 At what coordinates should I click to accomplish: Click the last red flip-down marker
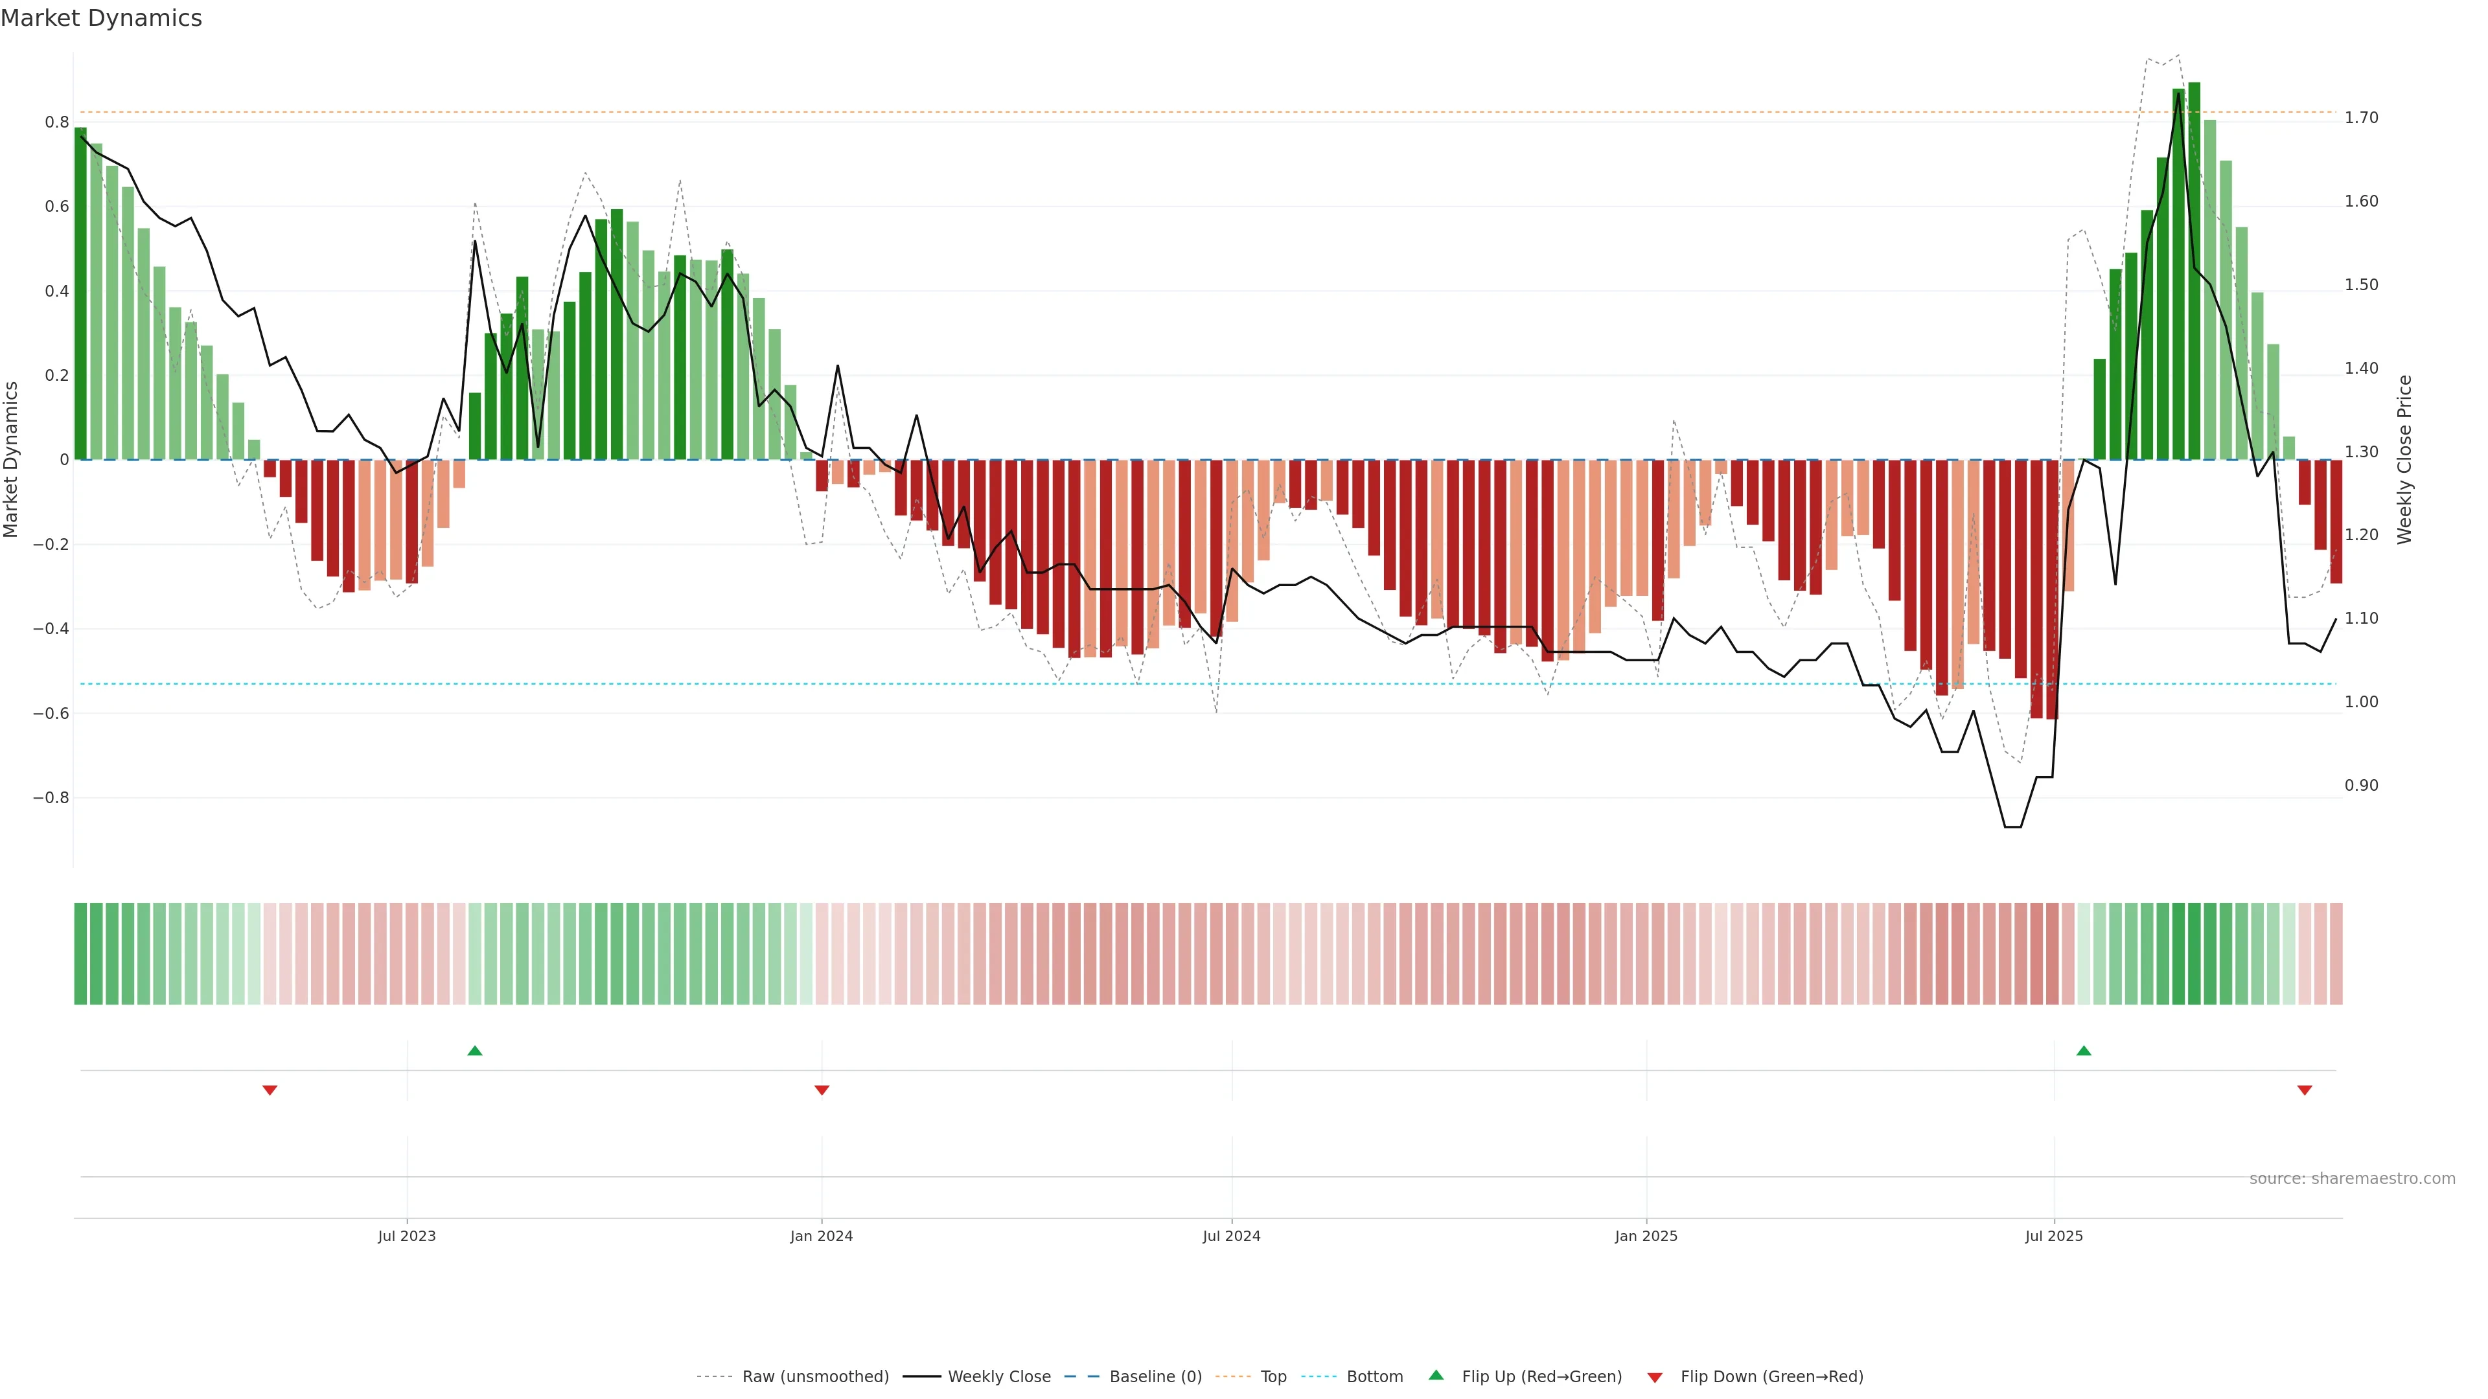point(2305,1090)
